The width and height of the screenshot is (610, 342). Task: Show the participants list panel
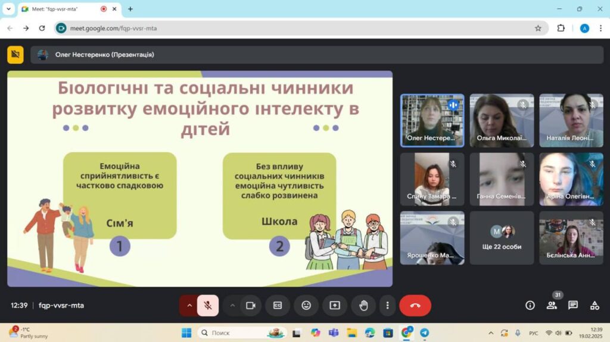[x=552, y=305]
